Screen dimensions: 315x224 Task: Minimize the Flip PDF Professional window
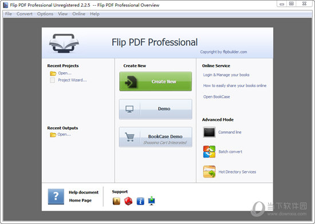(282, 4)
